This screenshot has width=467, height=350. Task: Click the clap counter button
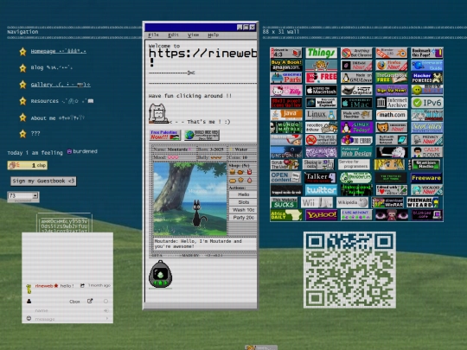click(x=28, y=165)
